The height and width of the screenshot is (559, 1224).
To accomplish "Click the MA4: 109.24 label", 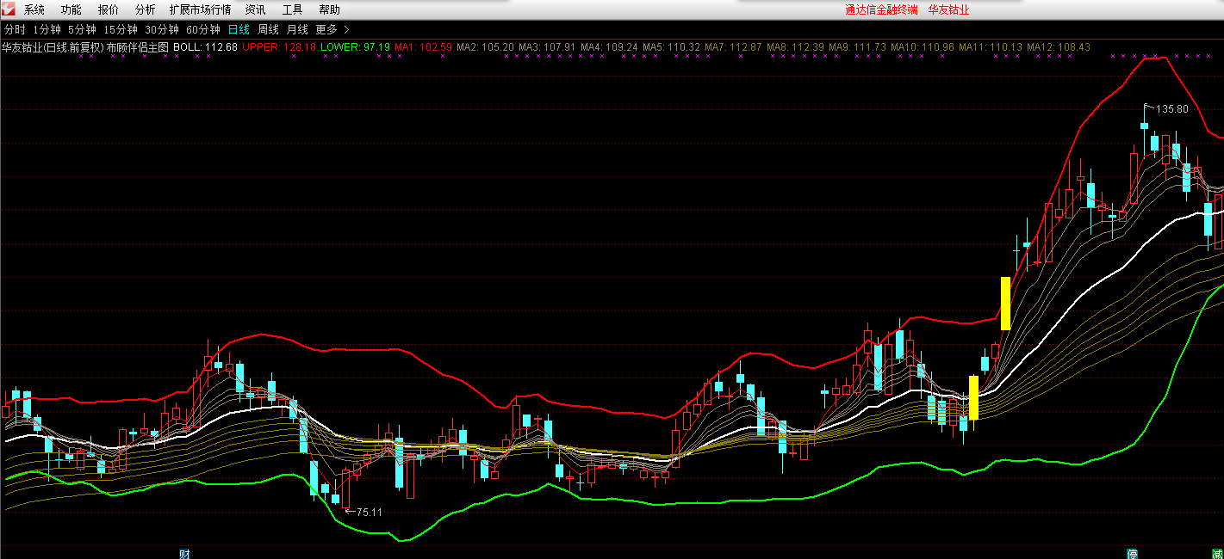I will pos(609,47).
